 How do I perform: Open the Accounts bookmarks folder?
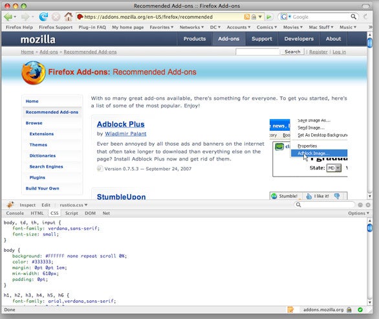tap(239, 27)
